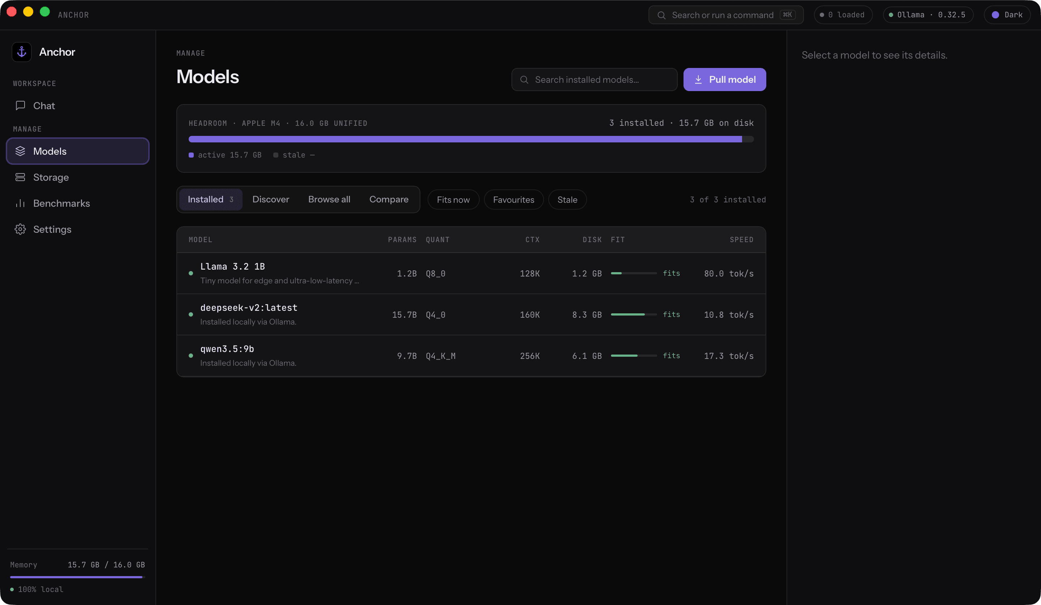The height and width of the screenshot is (605, 1041).
Task: Switch to the Discover tab
Action: click(271, 199)
